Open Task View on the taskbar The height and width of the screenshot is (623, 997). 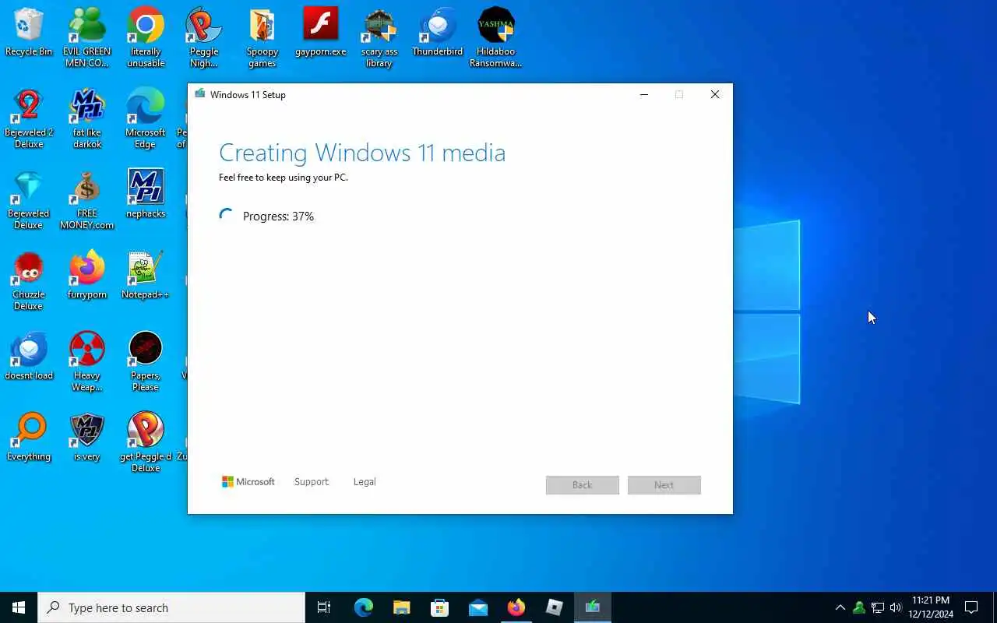324,607
